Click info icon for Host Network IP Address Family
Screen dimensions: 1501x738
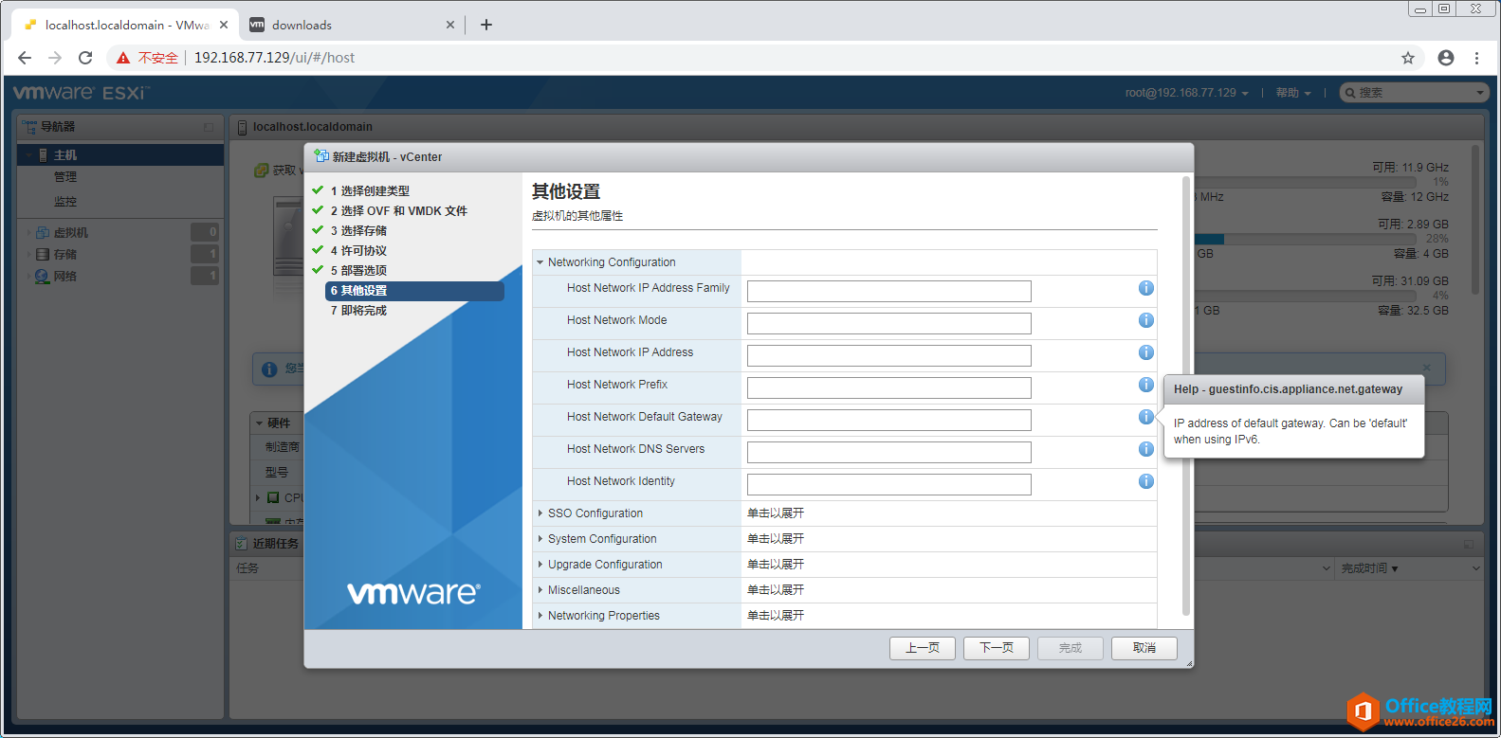tap(1146, 288)
